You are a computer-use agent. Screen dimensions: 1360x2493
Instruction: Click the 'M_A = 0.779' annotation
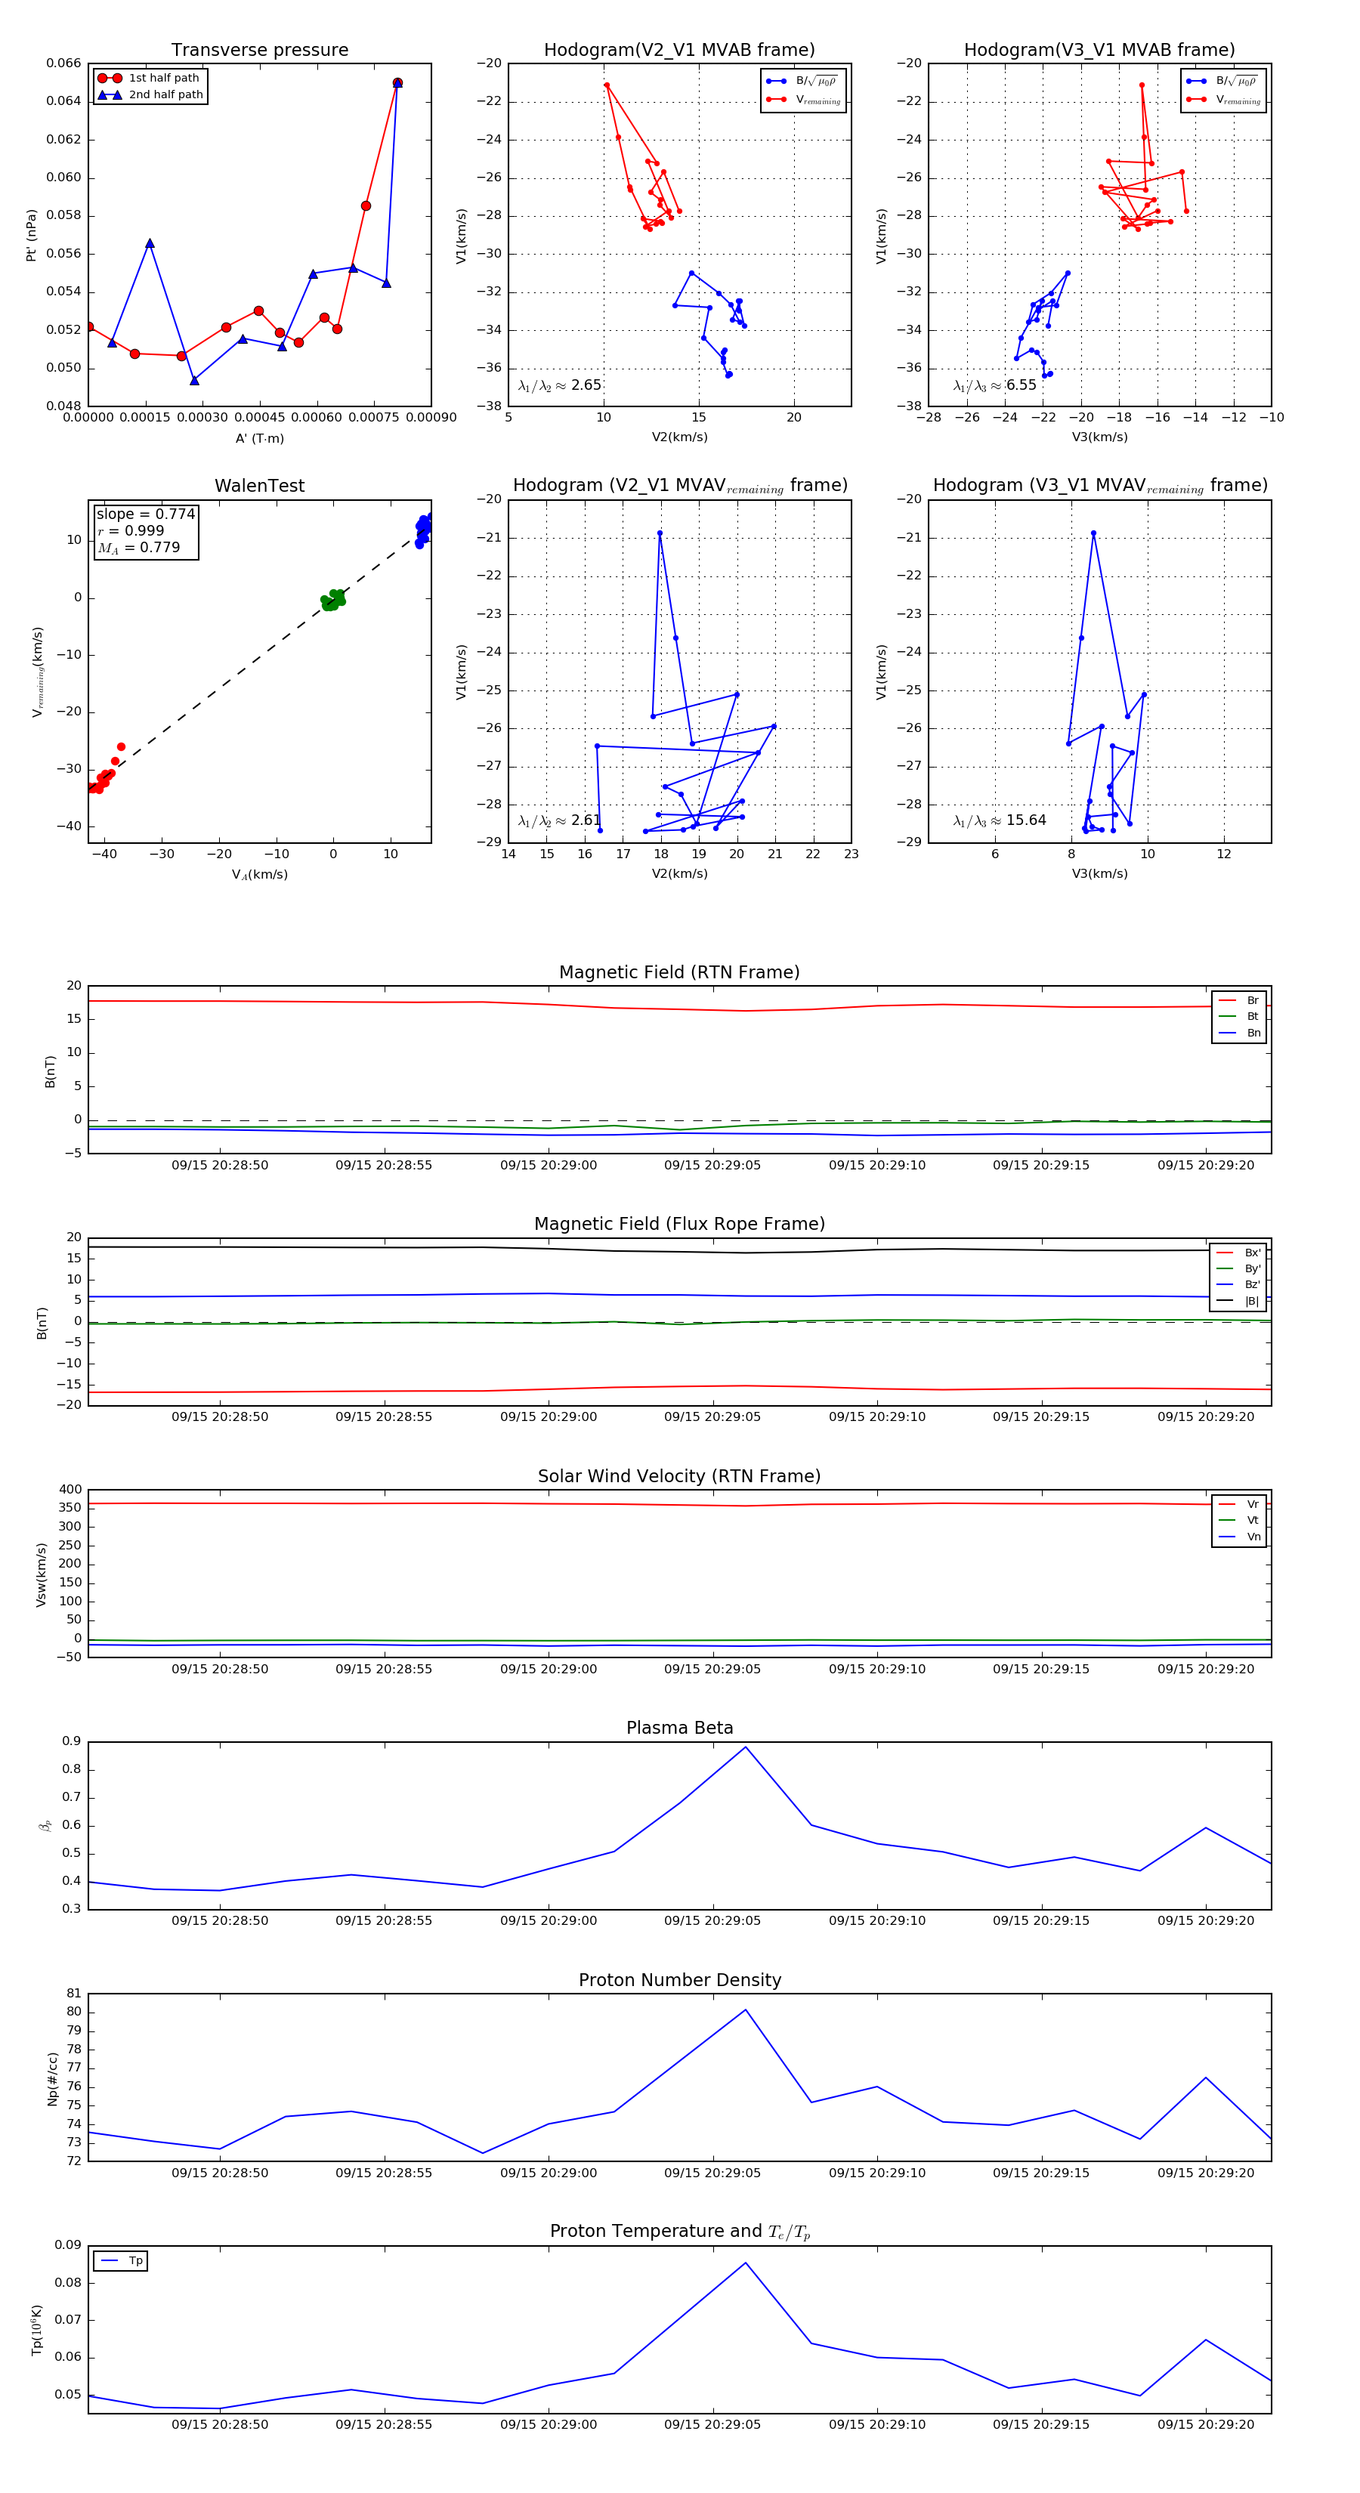pyautogui.click(x=138, y=548)
